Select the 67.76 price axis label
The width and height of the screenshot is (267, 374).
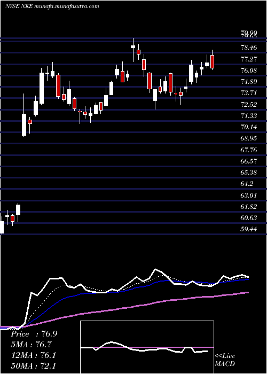tap(249, 150)
